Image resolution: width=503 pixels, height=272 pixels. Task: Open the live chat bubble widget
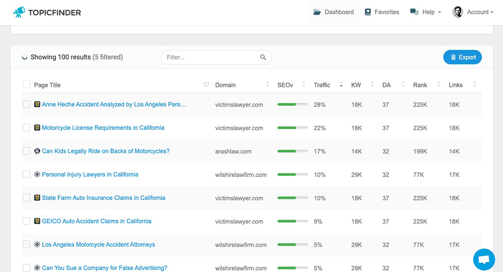pos(484,259)
